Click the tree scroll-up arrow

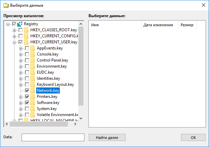click(81, 24)
